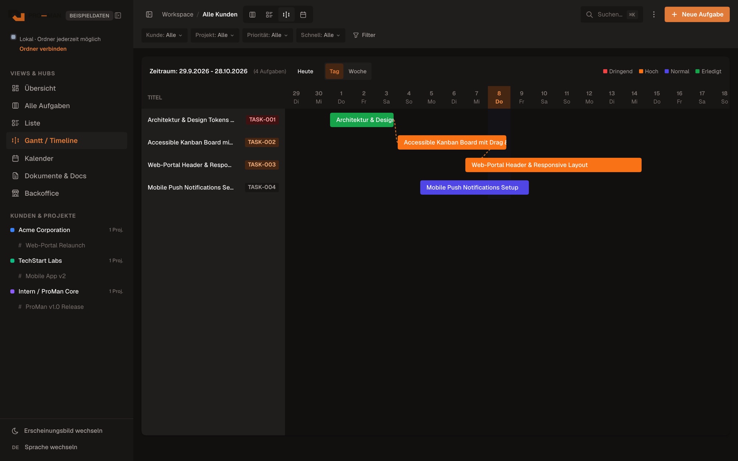The image size is (738, 461).
Task: Open Alle Aufgaben view
Action: coord(67,106)
